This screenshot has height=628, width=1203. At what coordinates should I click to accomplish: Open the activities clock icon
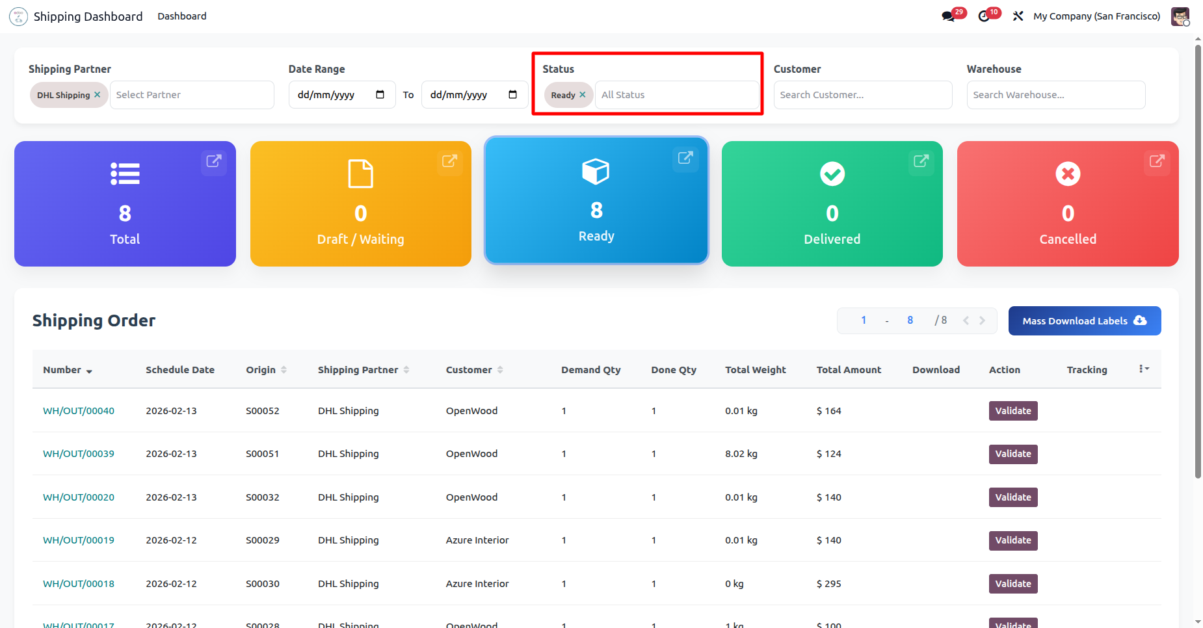click(985, 16)
